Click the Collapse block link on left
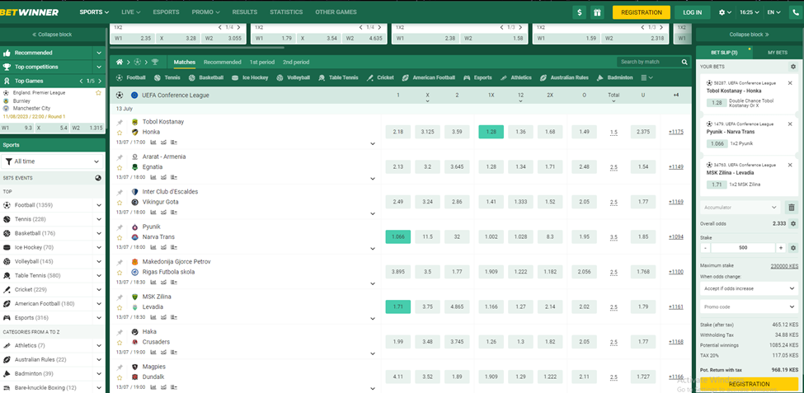This screenshot has height=393, width=804. pos(52,35)
